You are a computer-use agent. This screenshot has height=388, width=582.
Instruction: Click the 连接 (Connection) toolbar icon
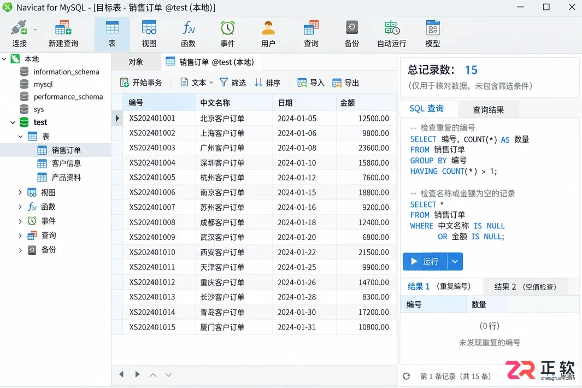(19, 28)
